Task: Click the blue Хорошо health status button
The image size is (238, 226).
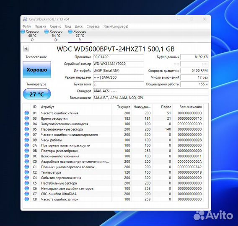Action: pos(37,69)
